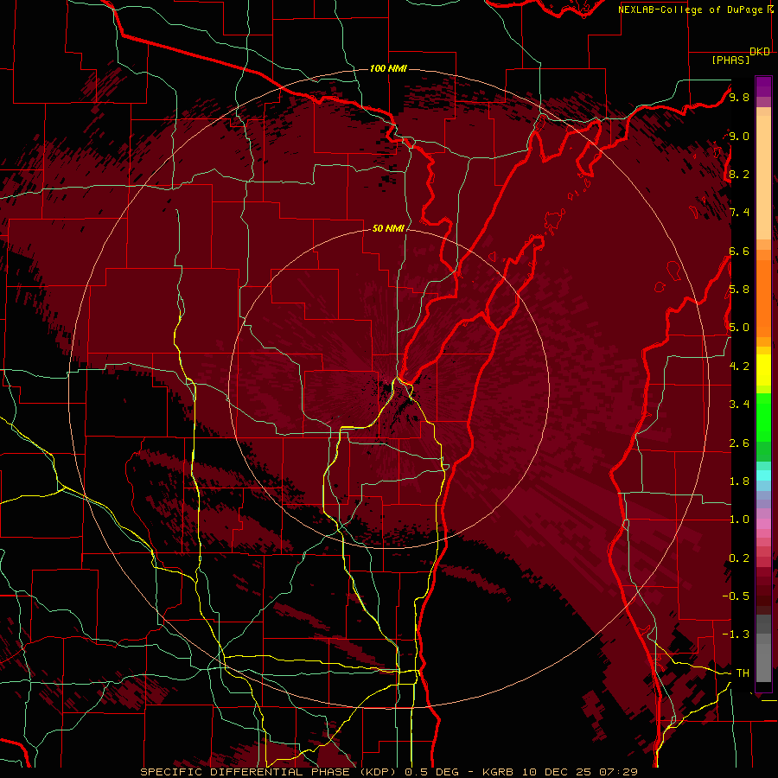The width and height of the screenshot is (778, 778).
Task: Click the KGRB radar site at the map center
Action: [391, 387]
